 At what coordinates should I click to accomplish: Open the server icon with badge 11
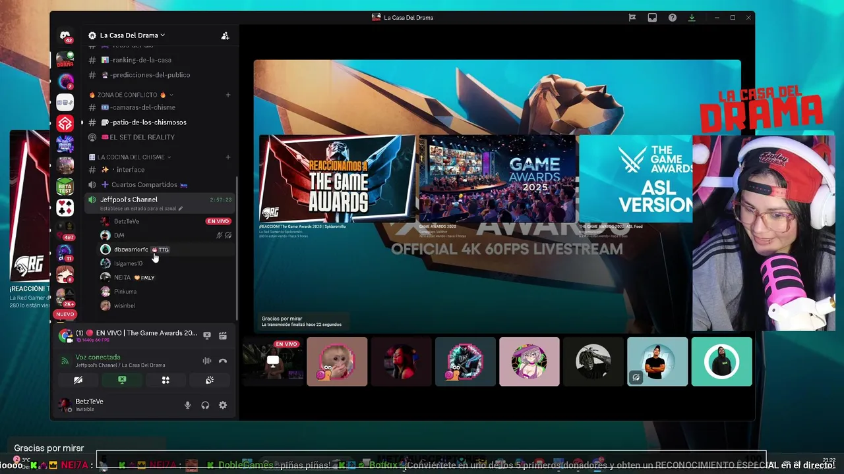point(65,252)
